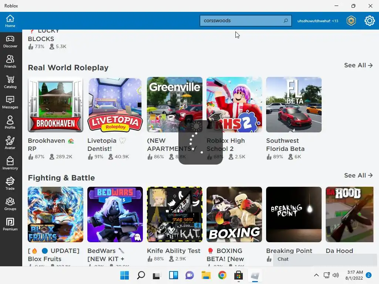This screenshot has width=379, height=284.
Task: Open the Teams Chat taskbar icon
Action: (x=190, y=275)
